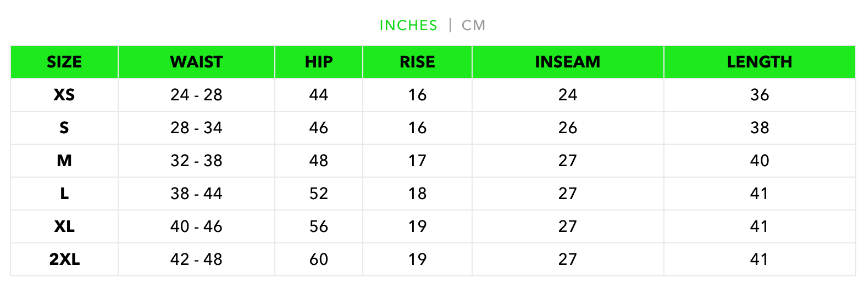The height and width of the screenshot is (295, 864).
Task: Click the HIP column header
Action: pyautogui.click(x=319, y=62)
